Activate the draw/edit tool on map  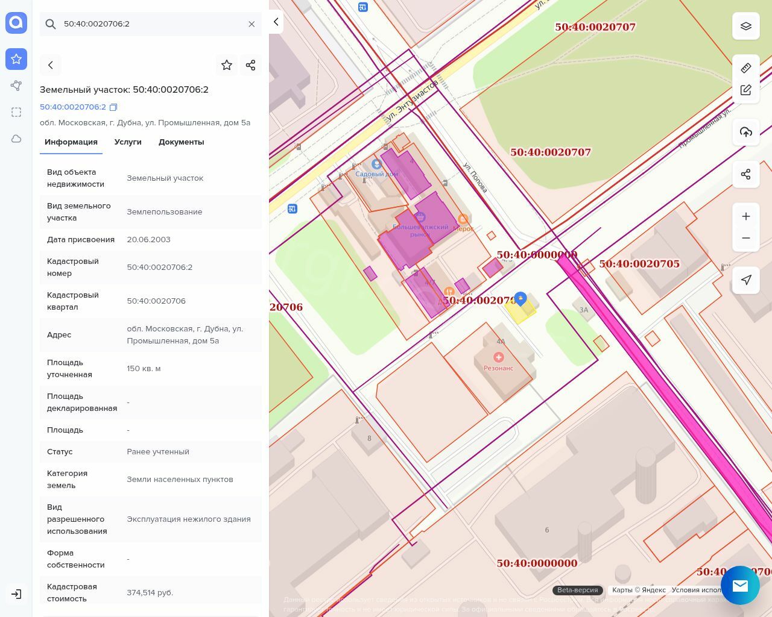click(x=745, y=90)
